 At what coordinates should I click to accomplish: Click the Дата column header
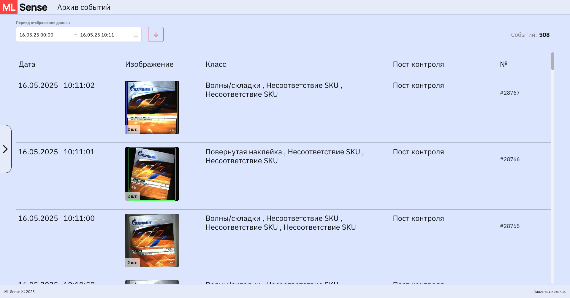pyautogui.click(x=27, y=64)
